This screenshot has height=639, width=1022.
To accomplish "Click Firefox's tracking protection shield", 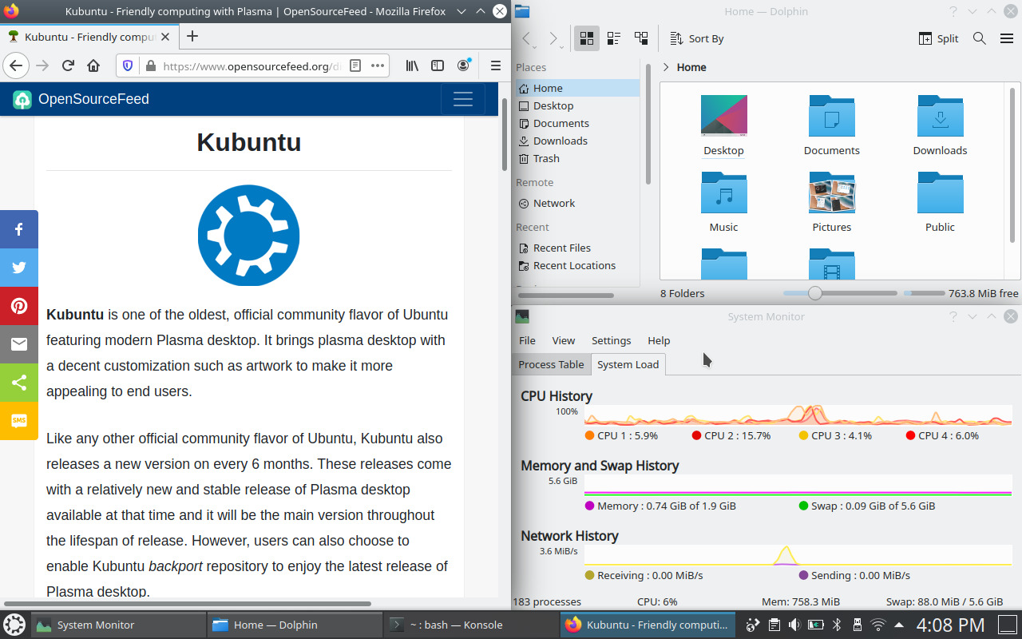I will (128, 65).
